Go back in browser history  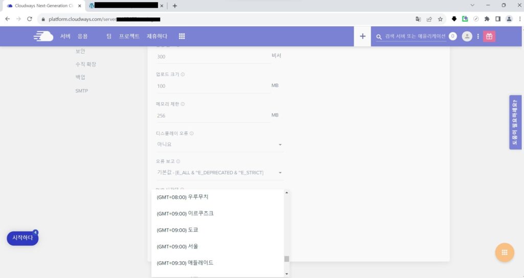pyautogui.click(x=8, y=19)
